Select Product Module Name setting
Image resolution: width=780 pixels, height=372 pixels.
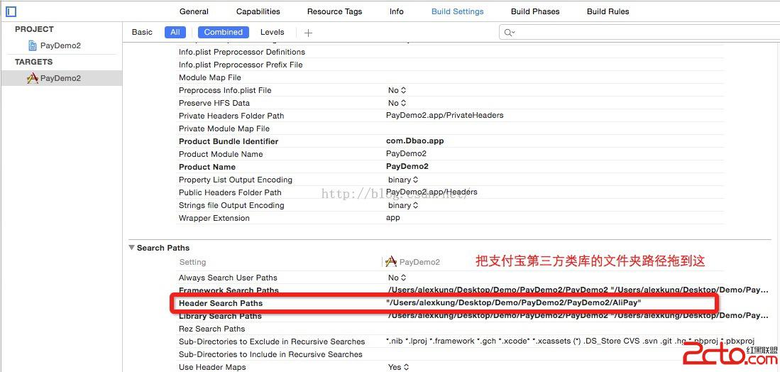[221, 154]
